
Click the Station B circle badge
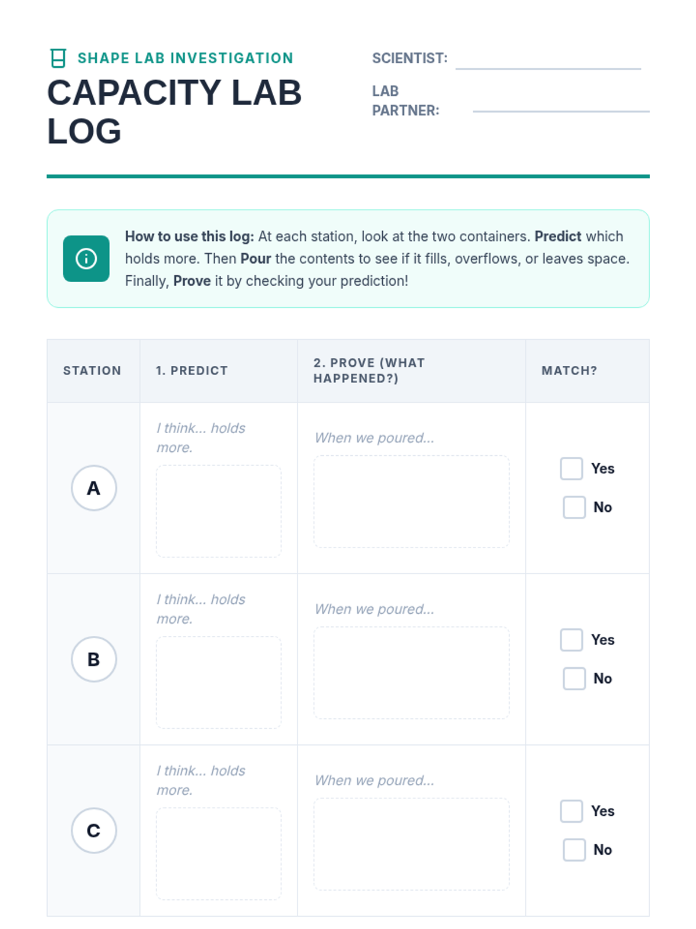tap(94, 659)
